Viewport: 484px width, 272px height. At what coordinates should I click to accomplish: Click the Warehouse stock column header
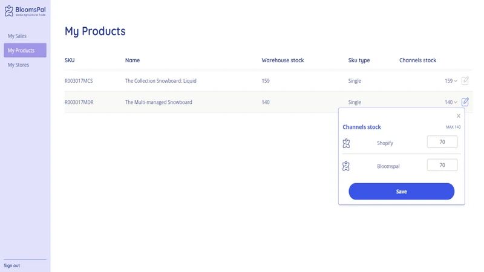click(x=283, y=60)
